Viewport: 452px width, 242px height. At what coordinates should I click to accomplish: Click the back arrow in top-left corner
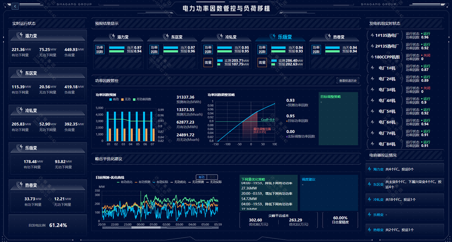(x=16, y=6)
